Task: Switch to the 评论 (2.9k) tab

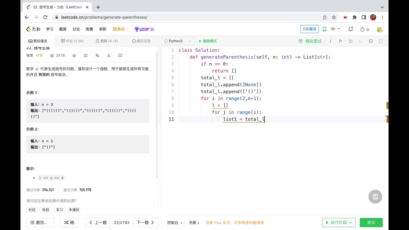Action: [x=72, y=41]
